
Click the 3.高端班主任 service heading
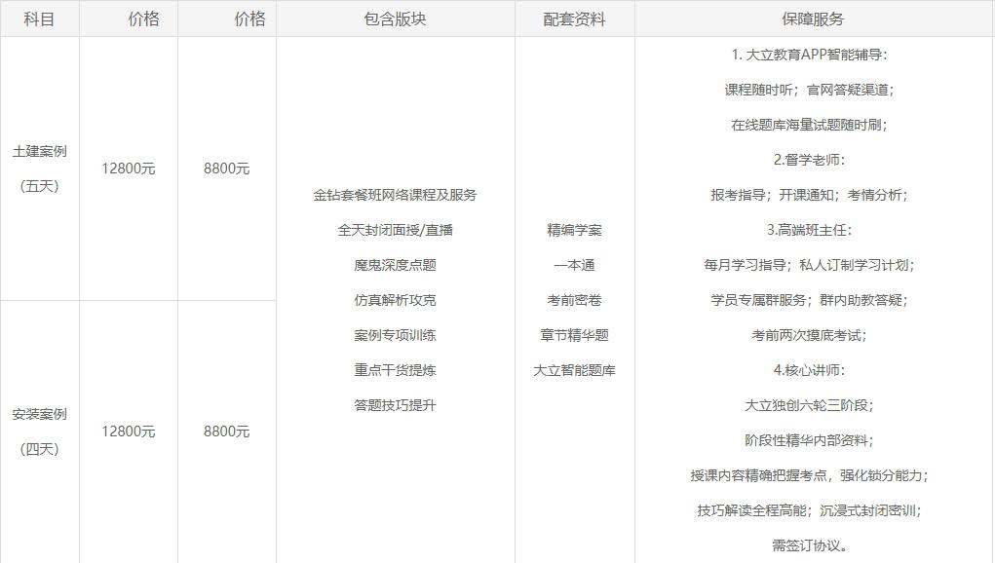[809, 230]
